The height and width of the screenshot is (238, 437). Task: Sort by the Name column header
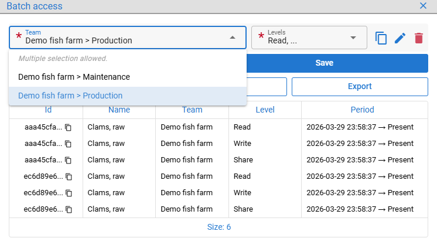119,110
